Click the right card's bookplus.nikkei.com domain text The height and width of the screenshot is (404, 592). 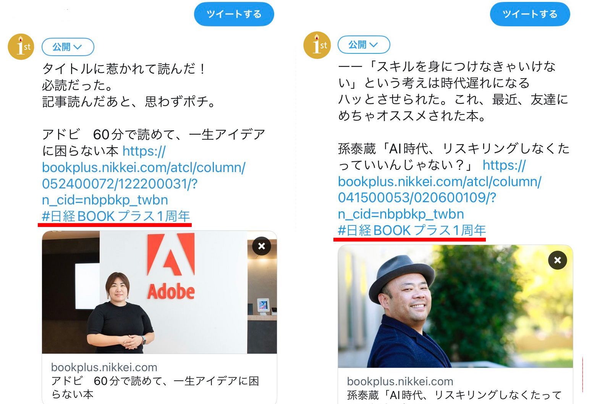coord(400,381)
